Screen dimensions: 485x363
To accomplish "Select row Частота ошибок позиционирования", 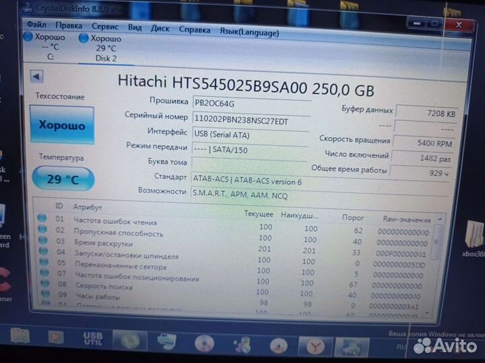I will (x=235, y=280).
